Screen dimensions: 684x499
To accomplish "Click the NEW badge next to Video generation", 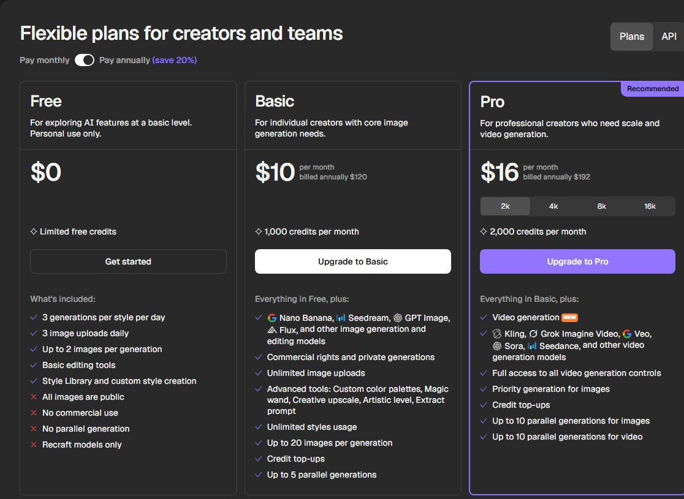I will [569, 318].
